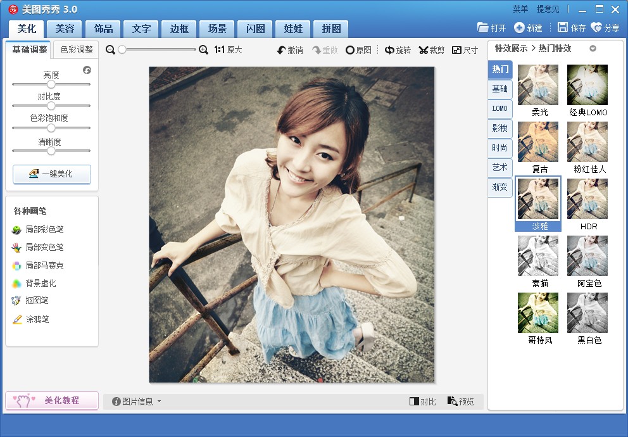Click the zoom slider handle
Viewport: 628px width, 437px height.
122,49
